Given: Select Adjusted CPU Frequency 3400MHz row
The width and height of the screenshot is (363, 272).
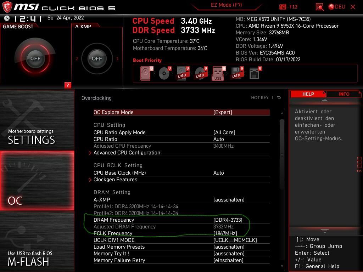Looking at the screenshot, I should point(181,146).
